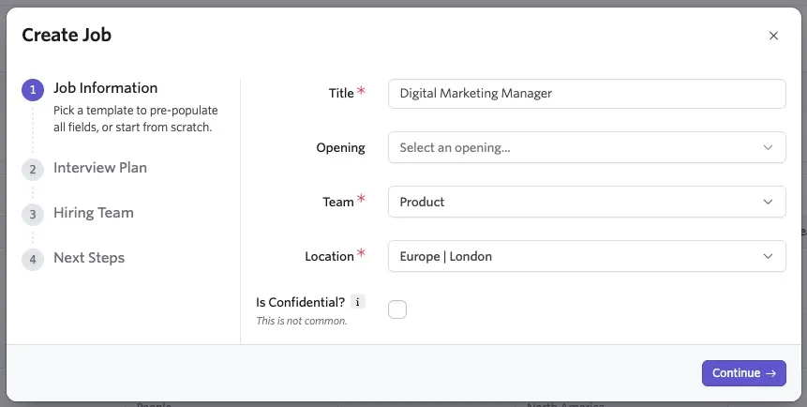Image resolution: width=807 pixels, height=407 pixels.
Task: Tick the Is Confidential checkbox
Action: [x=396, y=309]
